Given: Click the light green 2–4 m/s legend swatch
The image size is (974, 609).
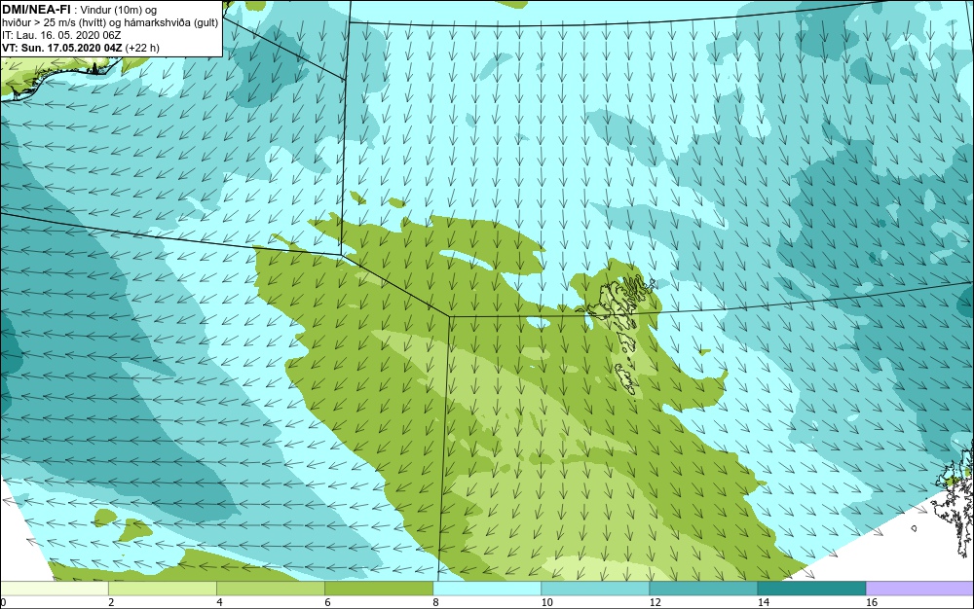Looking at the screenshot, I should click(162, 589).
